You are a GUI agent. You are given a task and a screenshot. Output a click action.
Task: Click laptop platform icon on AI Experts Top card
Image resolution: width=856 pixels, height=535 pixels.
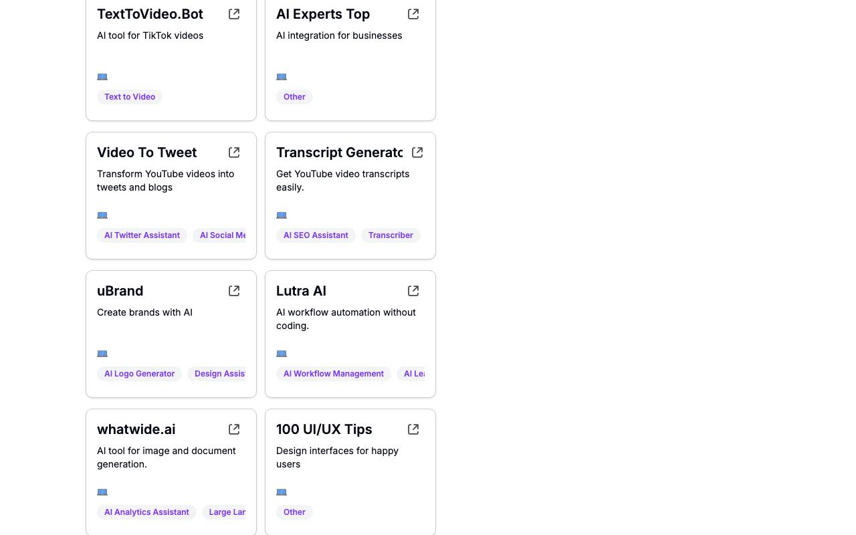[x=282, y=77]
